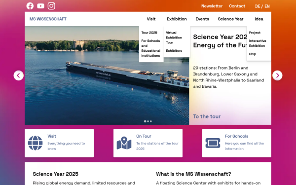
Task: Go to MS WISSENSCHAFT home logo
Action: [48, 19]
